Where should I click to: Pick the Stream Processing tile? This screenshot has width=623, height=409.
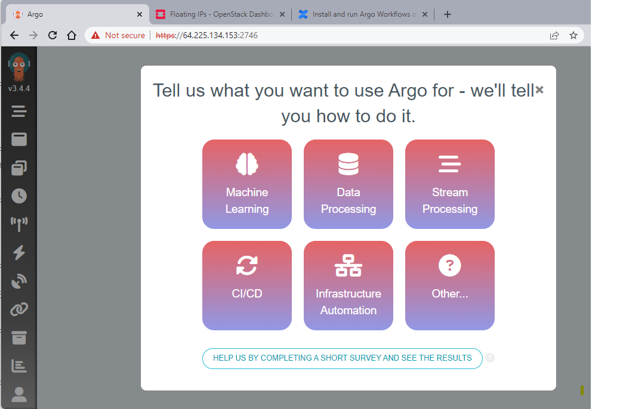click(450, 184)
